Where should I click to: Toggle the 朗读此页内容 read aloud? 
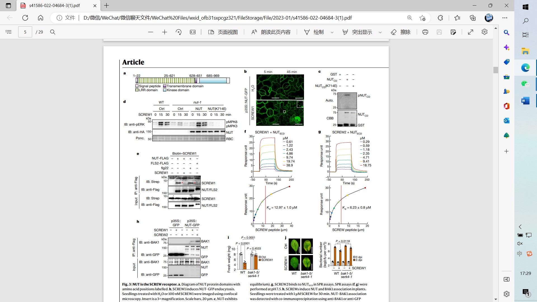271,32
